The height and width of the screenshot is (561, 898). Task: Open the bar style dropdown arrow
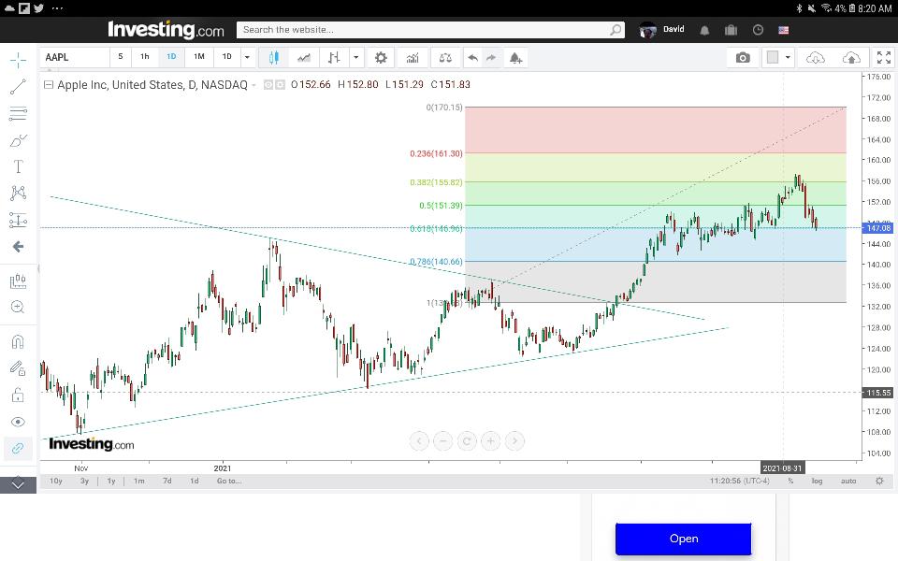pyautogui.click(x=355, y=57)
